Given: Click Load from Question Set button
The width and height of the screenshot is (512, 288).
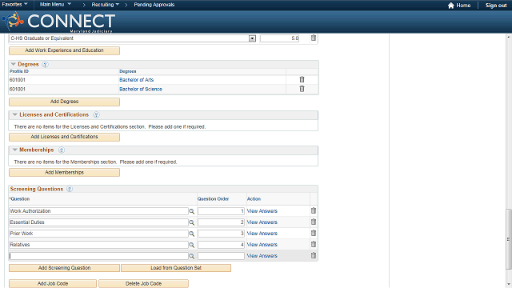Looking at the screenshot, I should pos(176,268).
